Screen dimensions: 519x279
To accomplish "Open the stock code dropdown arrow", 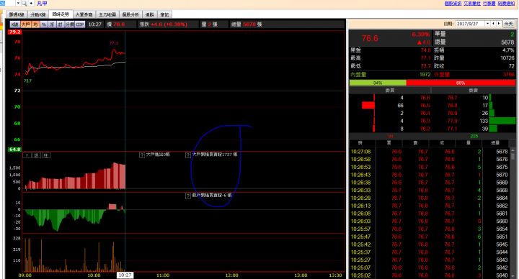I will [x=18, y=4].
